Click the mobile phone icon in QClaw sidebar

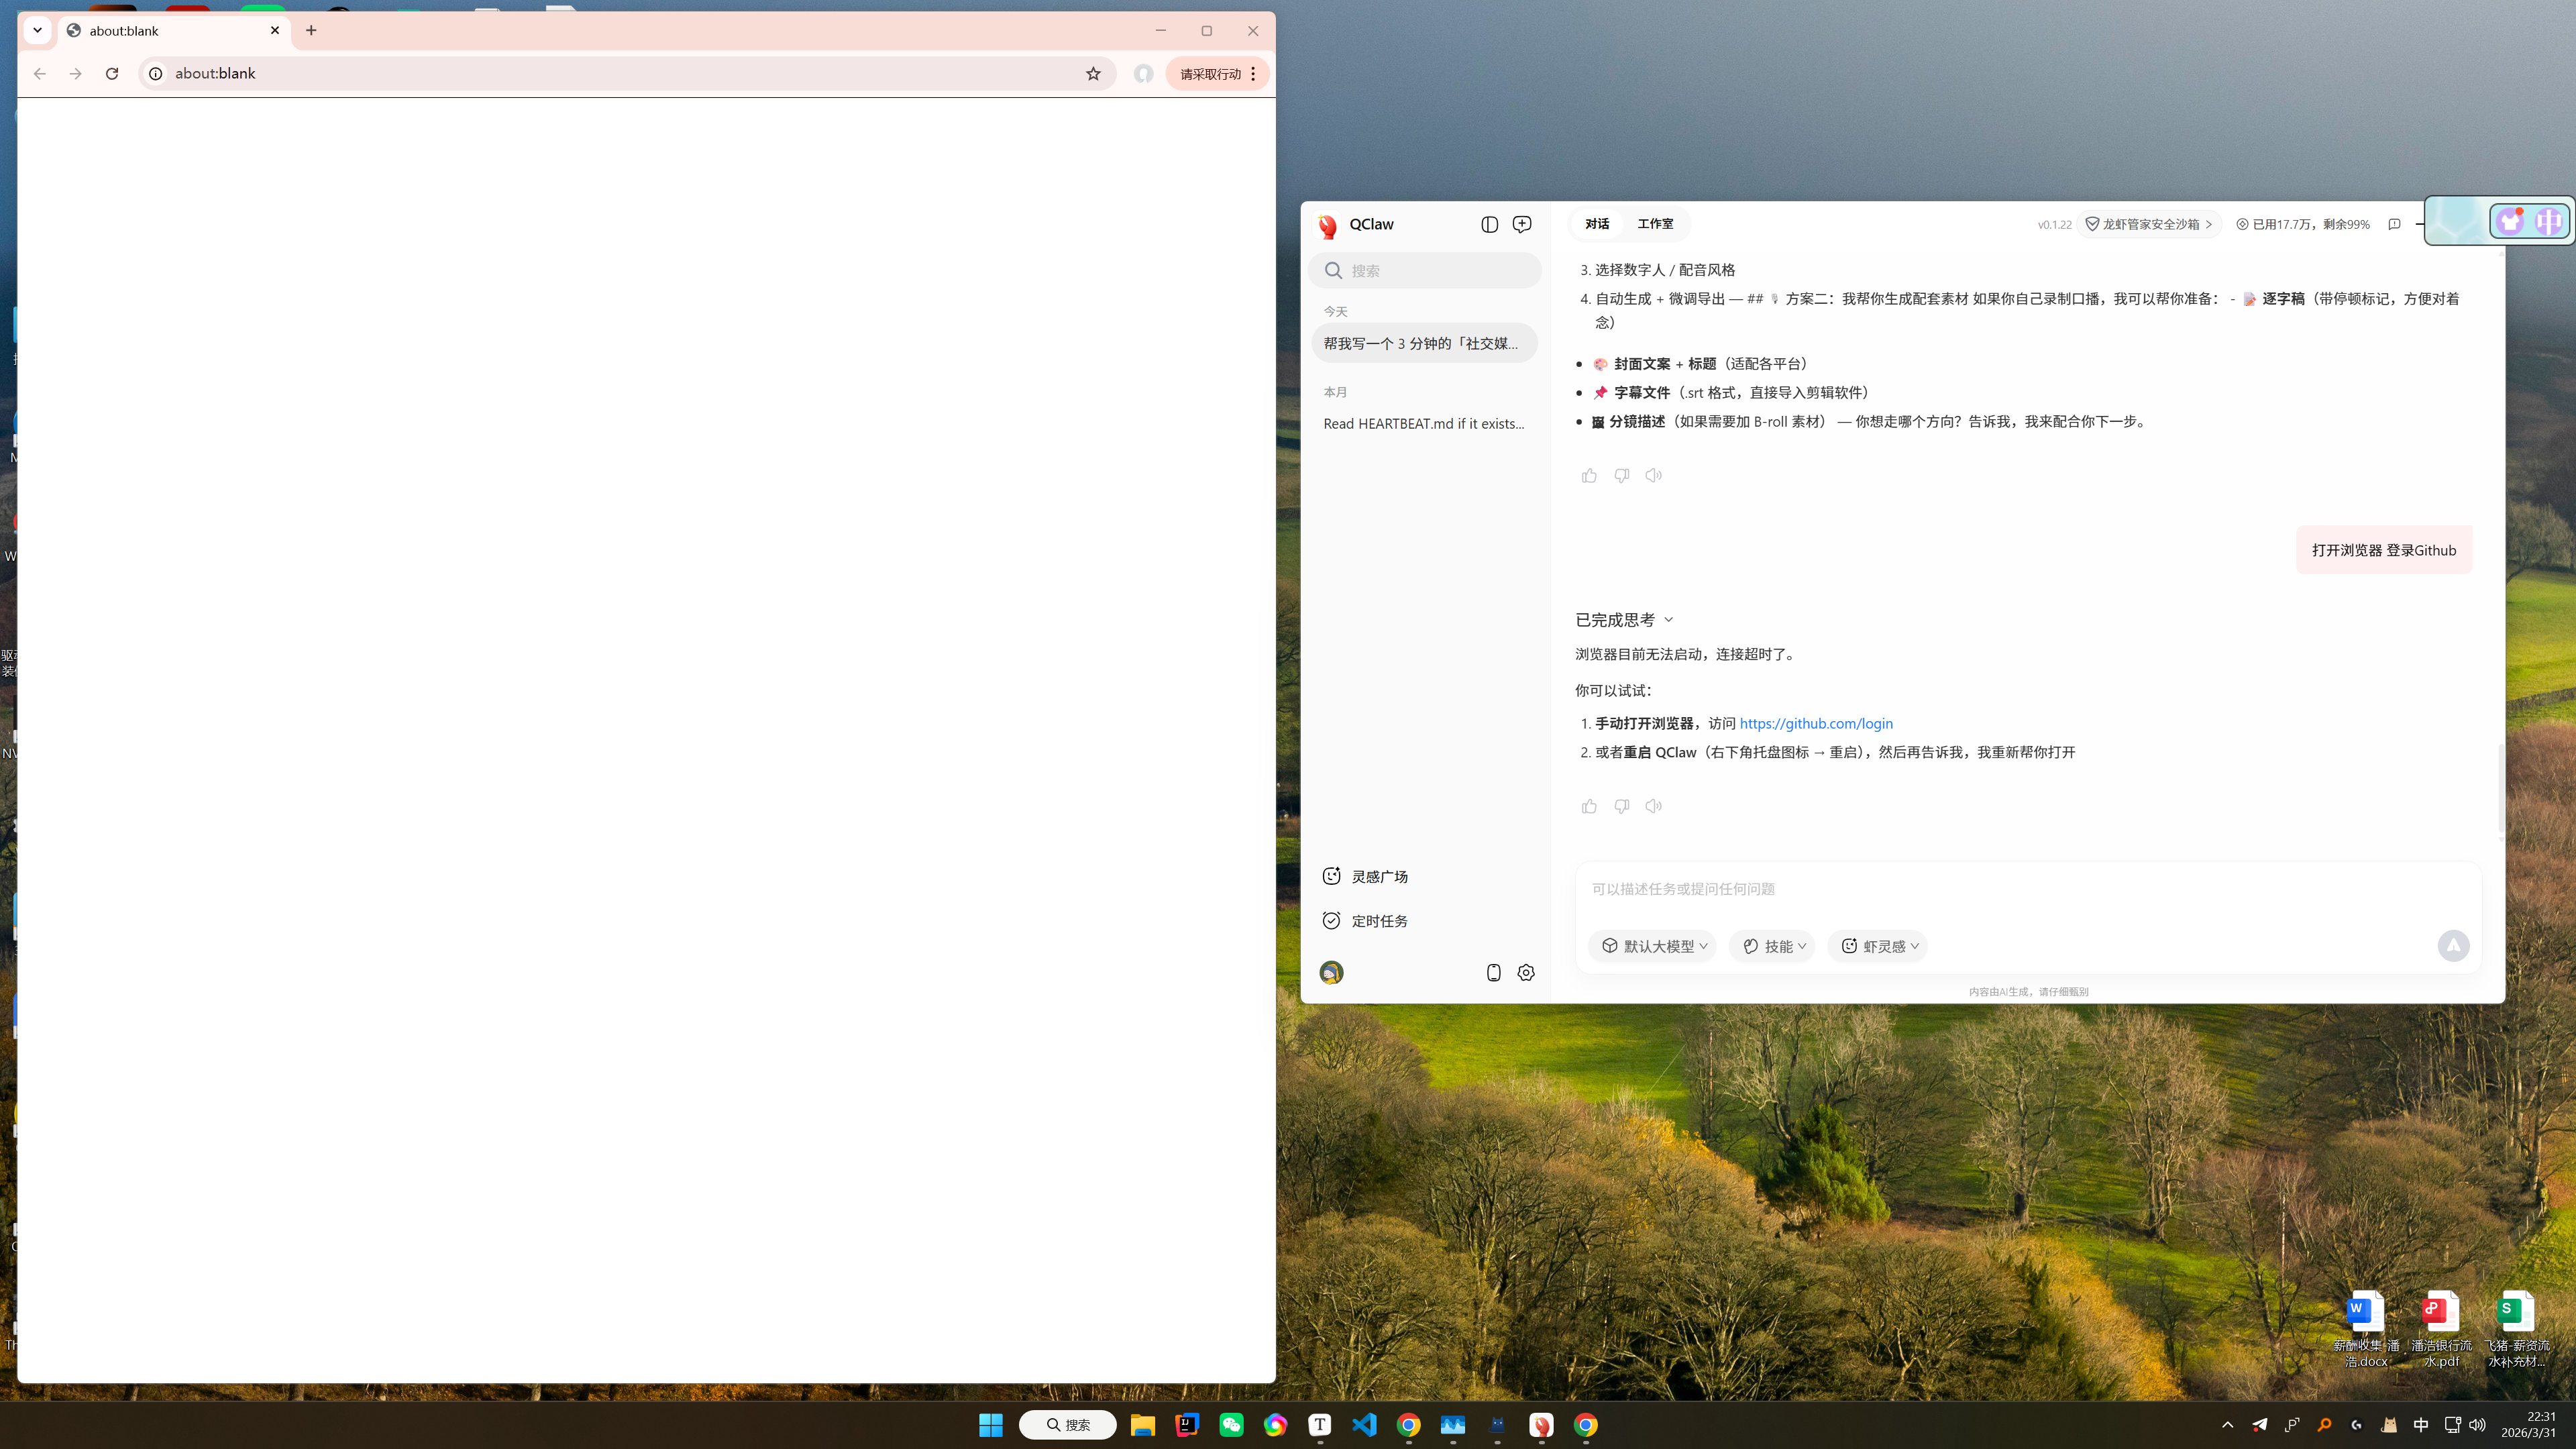[x=1493, y=972]
